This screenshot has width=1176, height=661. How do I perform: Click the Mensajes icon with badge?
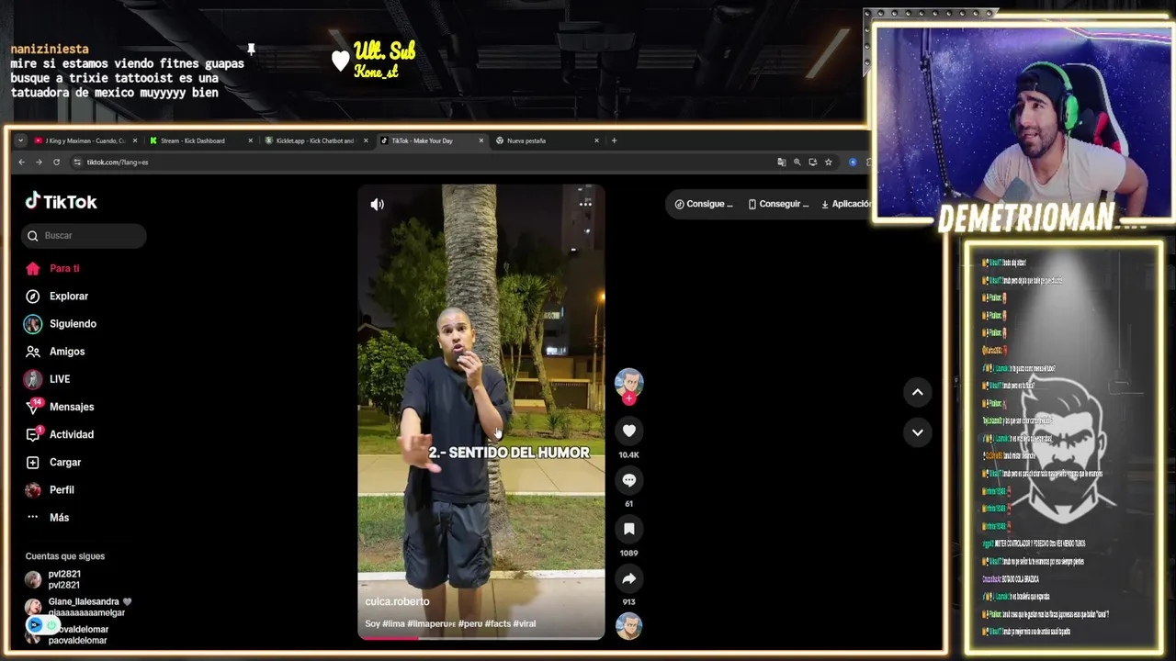[34, 406]
